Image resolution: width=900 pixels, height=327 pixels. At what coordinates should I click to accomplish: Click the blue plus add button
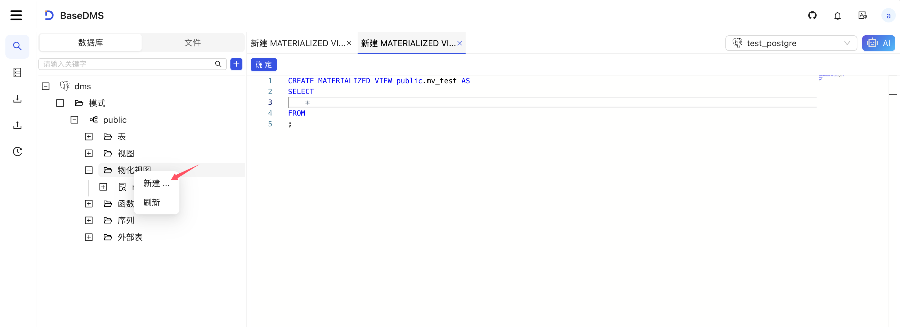point(236,64)
